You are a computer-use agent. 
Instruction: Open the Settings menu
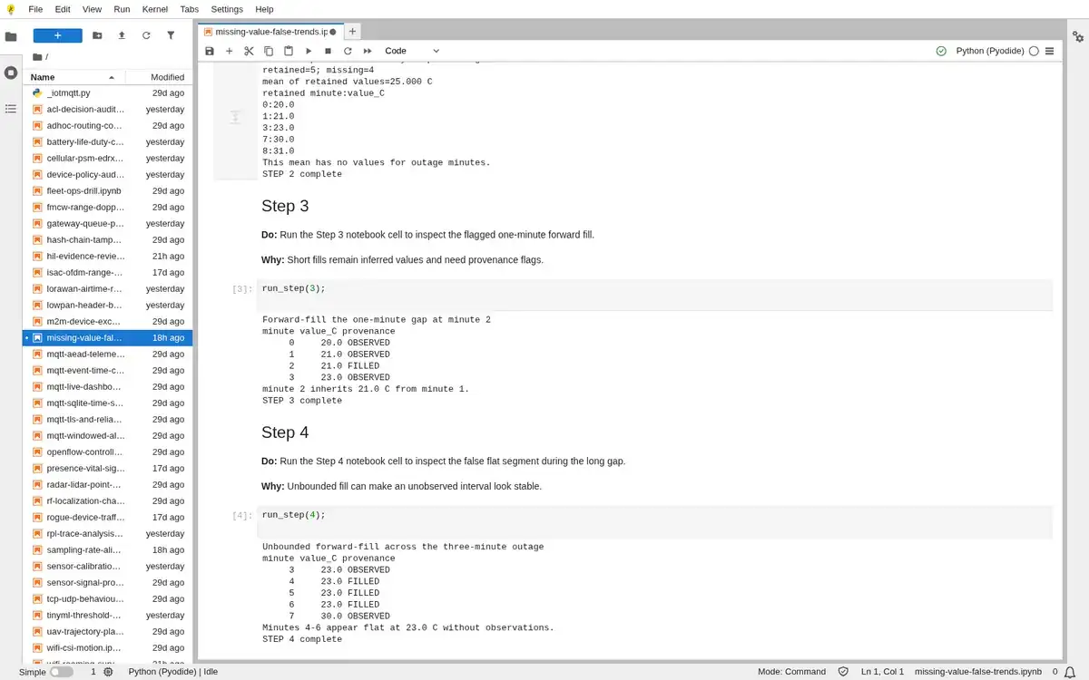coord(227,9)
